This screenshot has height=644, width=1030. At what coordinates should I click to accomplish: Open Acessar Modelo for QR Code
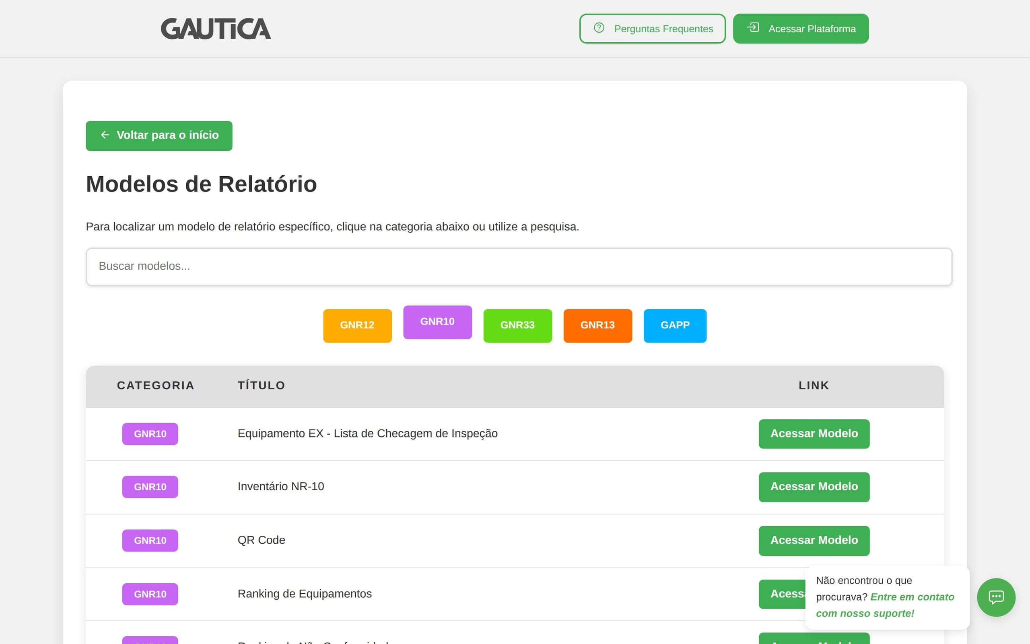(x=814, y=541)
